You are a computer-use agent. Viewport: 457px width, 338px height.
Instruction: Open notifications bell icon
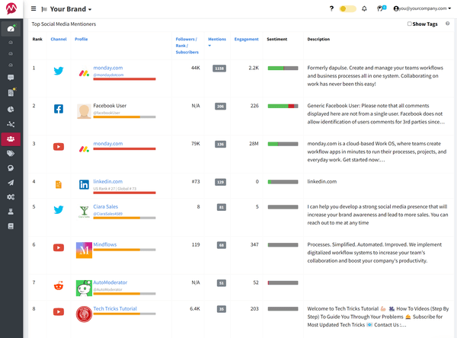(364, 8)
